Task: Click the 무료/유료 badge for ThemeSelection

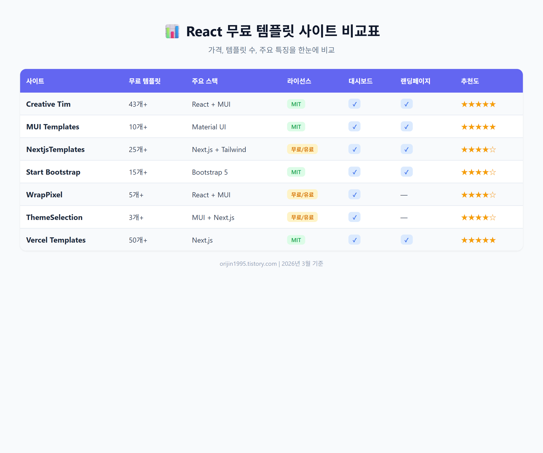Action: click(x=302, y=217)
